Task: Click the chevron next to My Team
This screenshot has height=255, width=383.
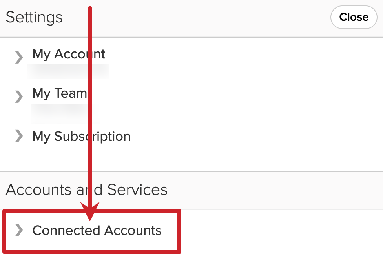Action: [x=18, y=97]
